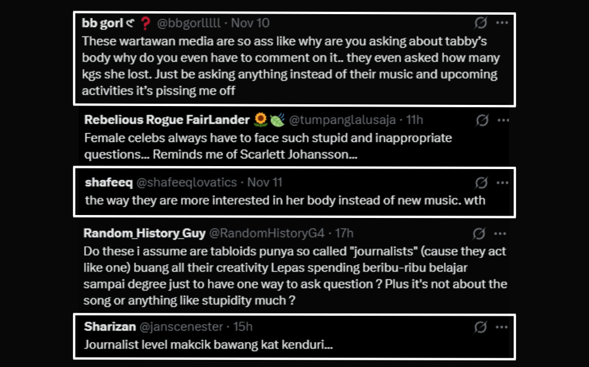Open Sharizan's tweet text about makcik bawang
589x367 pixels.
[x=209, y=345]
